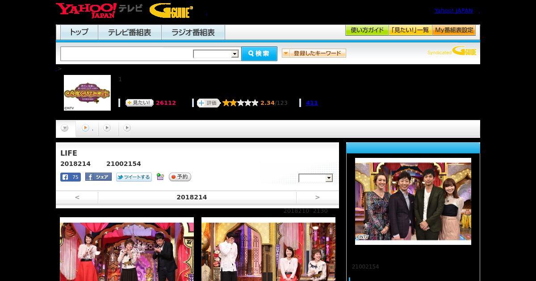Viewport: 536px width, 281px height.
Task: Click the 予約 record button
Action: coord(180,177)
